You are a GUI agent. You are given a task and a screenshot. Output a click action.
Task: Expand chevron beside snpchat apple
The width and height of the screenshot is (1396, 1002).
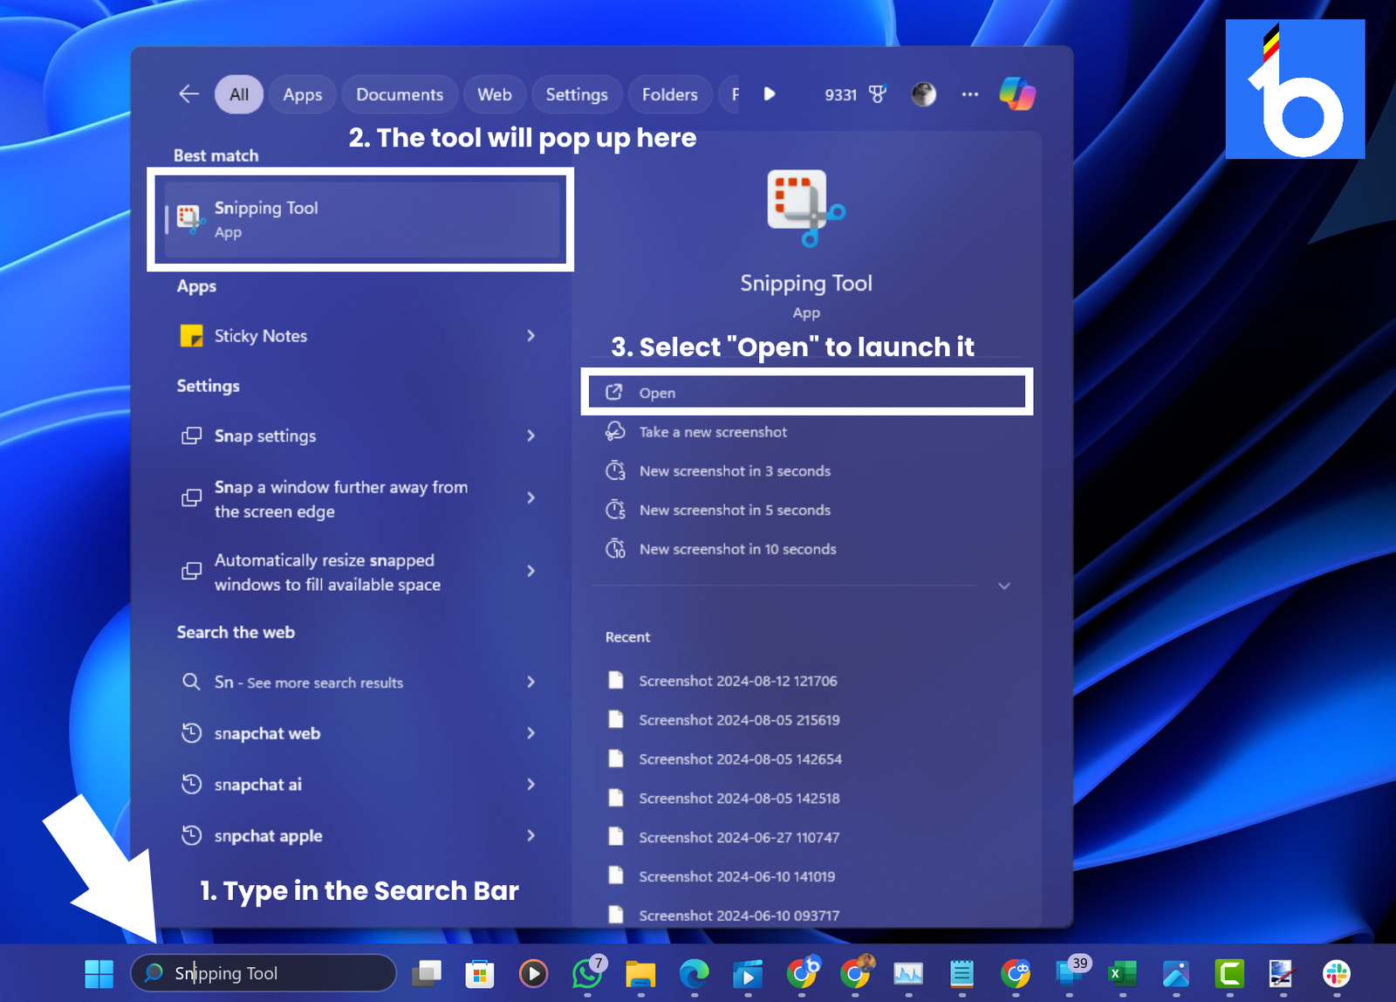[530, 835]
